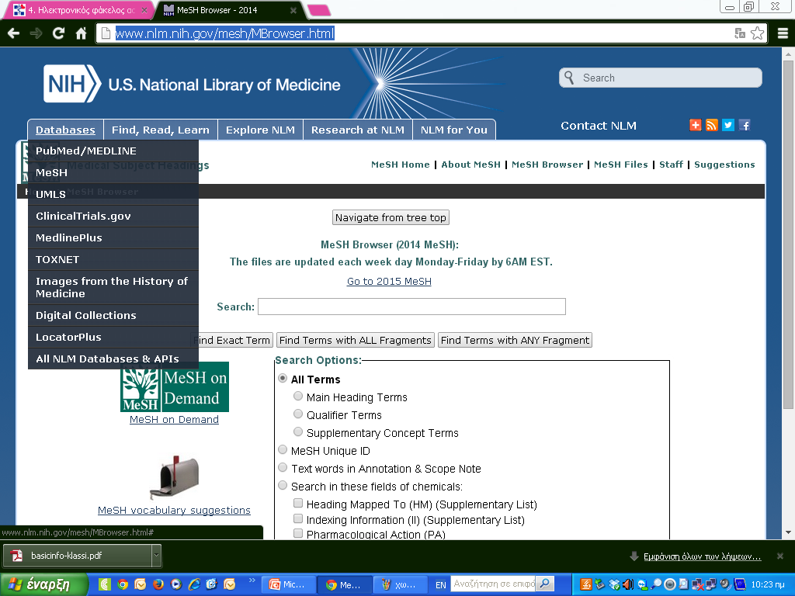Check Heading Mapped To (HM) box
This screenshot has width=795, height=596.
coord(298,503)
